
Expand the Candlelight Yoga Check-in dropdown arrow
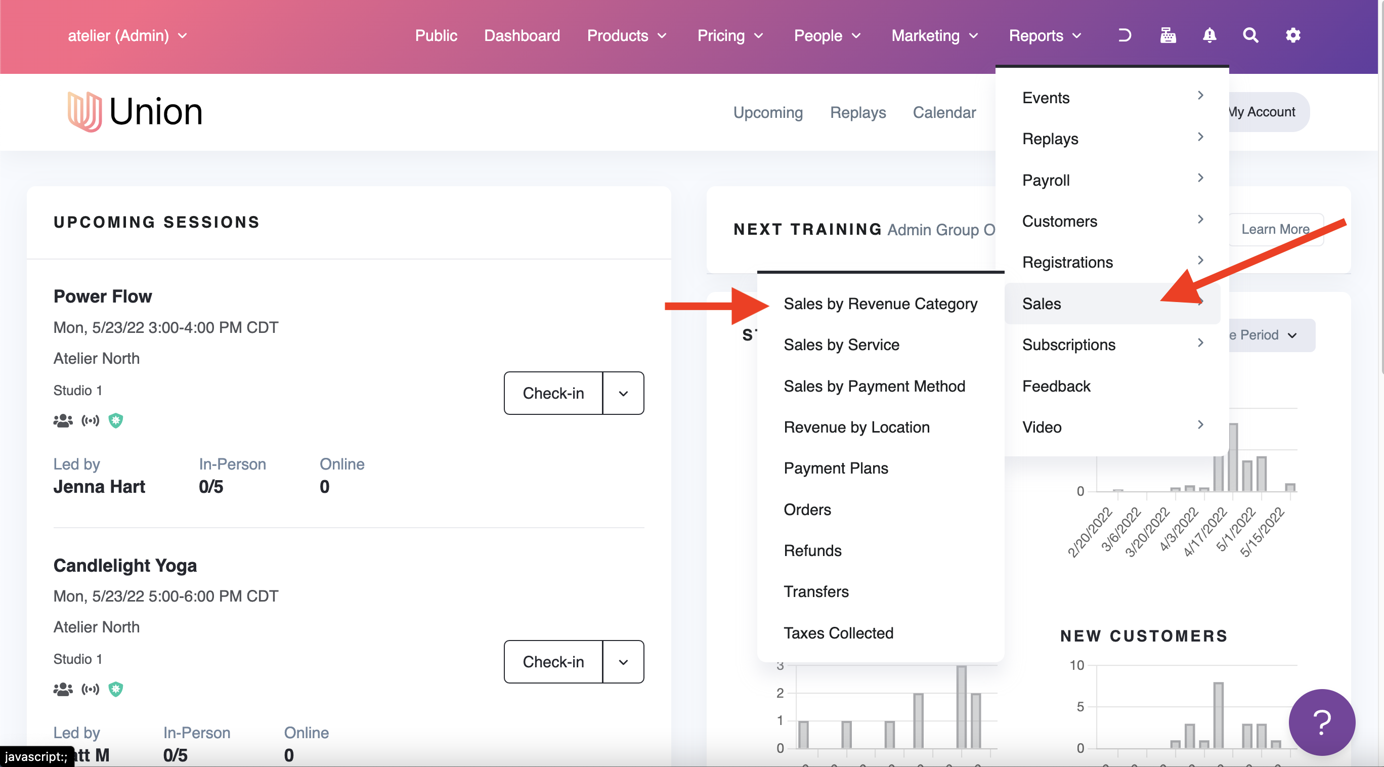[623, 662]
